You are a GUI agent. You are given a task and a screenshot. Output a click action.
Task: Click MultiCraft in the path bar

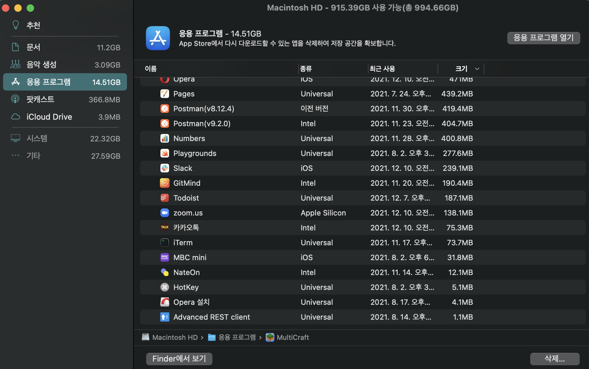pos(293,337)
